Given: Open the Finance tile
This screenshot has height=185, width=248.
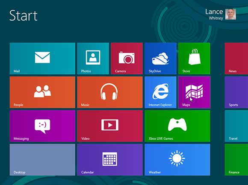Looking at the screenshot, I should click(236, 160).
